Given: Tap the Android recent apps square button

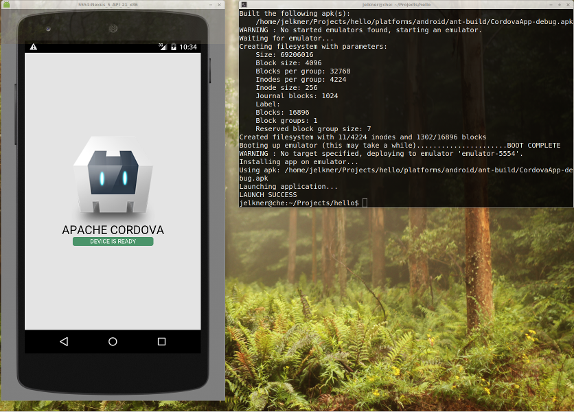Looking at the screenshot, I should pos(161,341).
